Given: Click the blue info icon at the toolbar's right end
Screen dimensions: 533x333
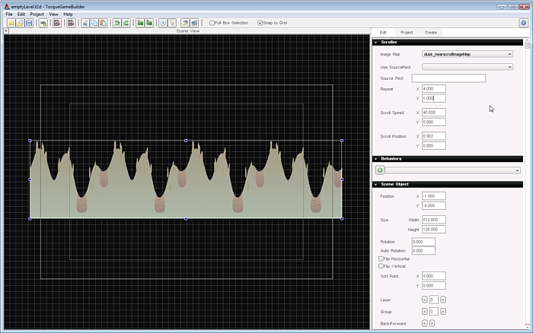Looking at the screenshot, I should point(524,23).
